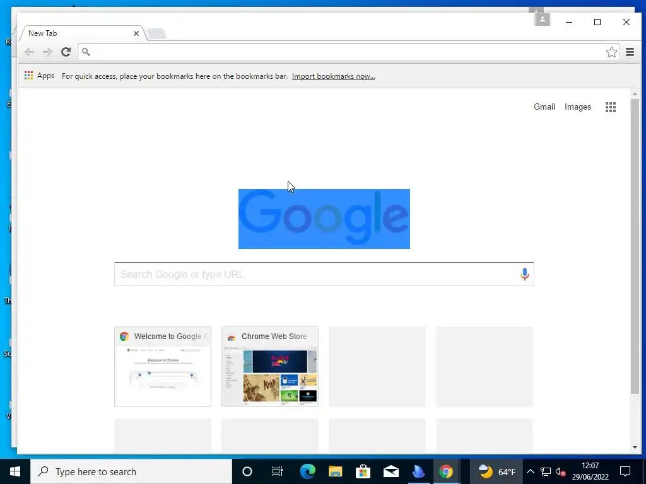Open the 64°F weather widget
Screen dimensions: 646x484
pyautogui.click(x=497, y=471)
